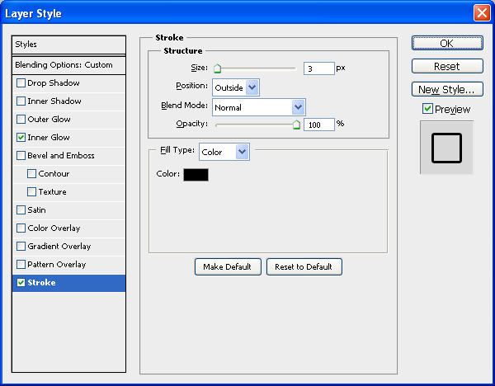The height and width of the screenshot is (386, 495).
Task: Select the Texture label
Action: 53,192
